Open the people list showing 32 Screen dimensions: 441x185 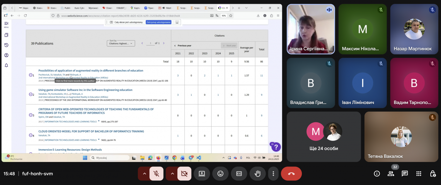[x=391, y=174]
